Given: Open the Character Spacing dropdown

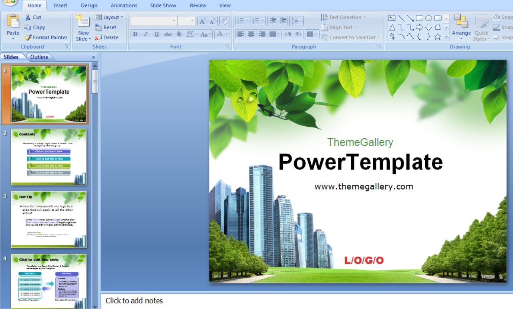Looking at the screenshot, I should [191, 34].
